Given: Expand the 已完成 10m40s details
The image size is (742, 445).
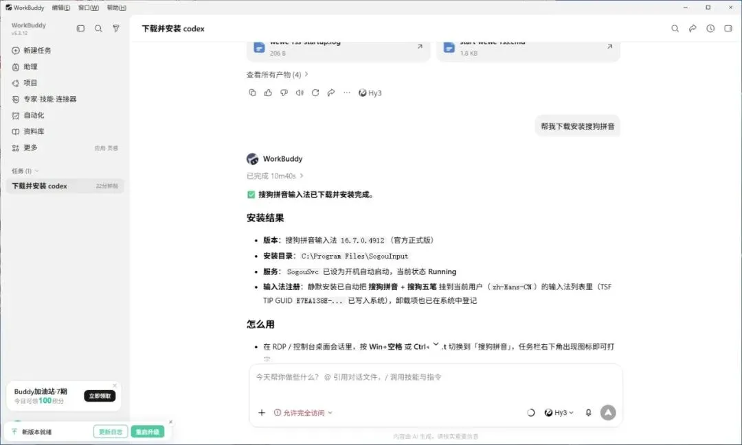Looking at the screenshot, I should pyautogui.click(x=275, y=176).
